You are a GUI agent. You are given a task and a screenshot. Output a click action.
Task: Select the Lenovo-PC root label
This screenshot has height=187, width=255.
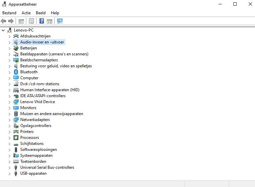coord(24,30)
